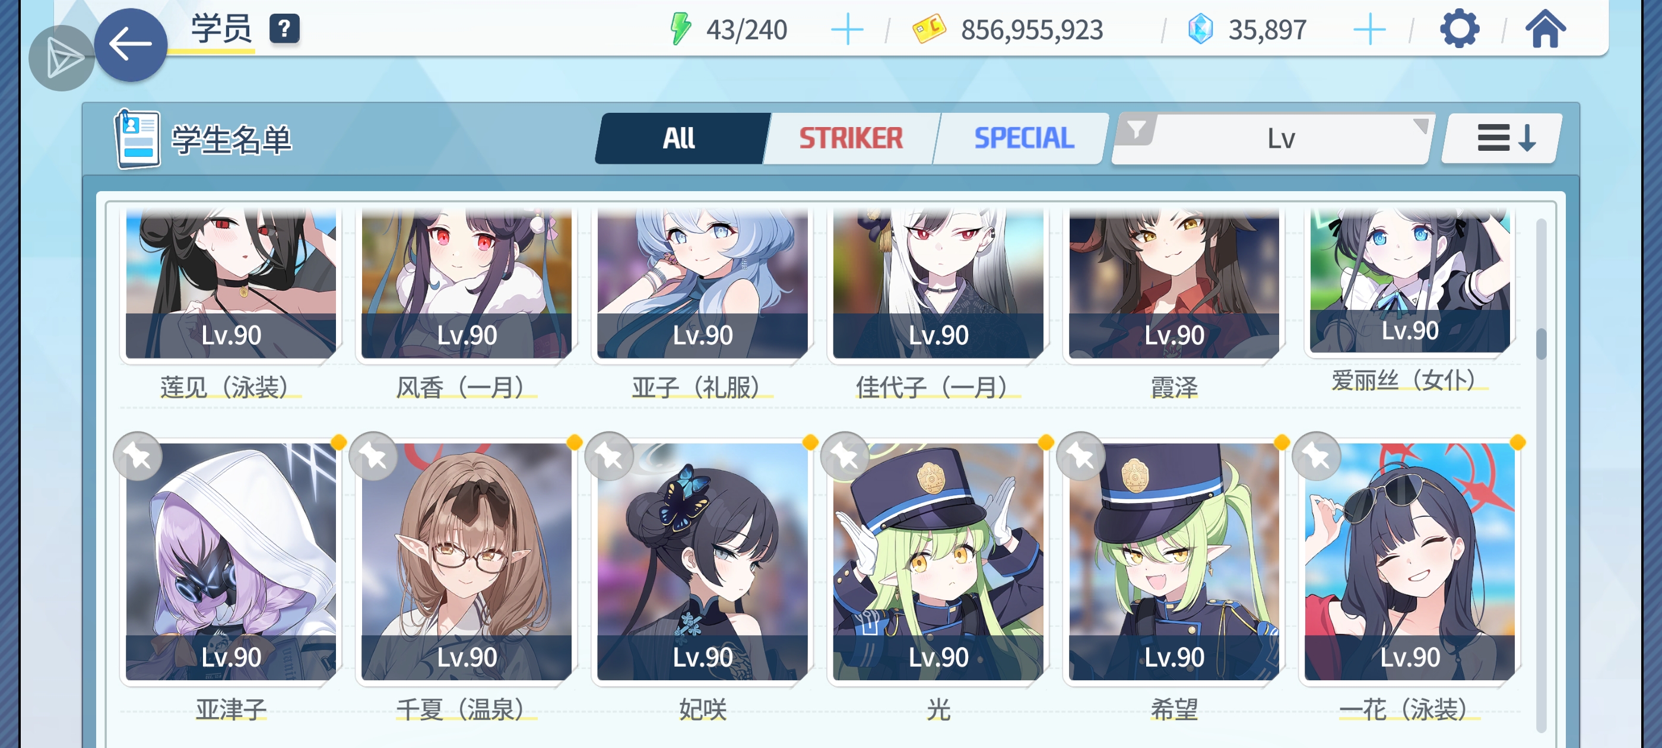1662x748 pixels.
Task: Open the help question mark icon
Action: pos(284,29)
